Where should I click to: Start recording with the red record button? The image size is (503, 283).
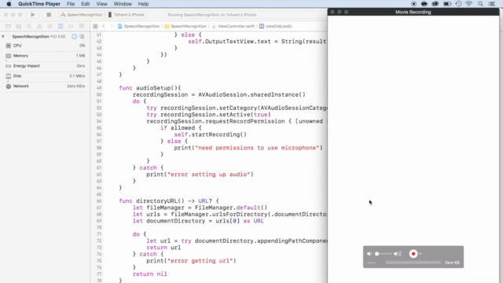click(x=413, y=254)
